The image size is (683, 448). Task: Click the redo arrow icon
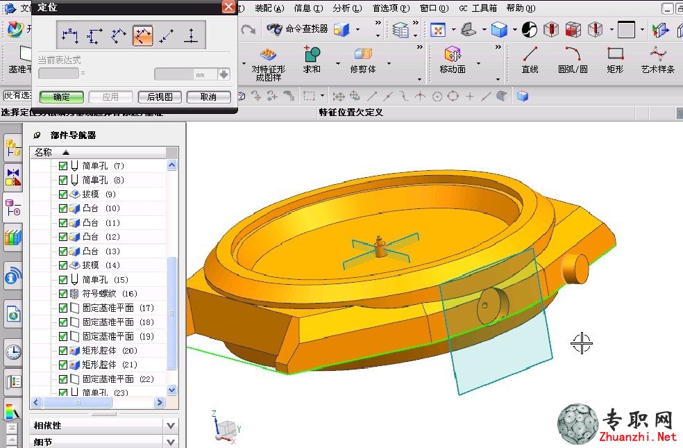coord(248,30)
